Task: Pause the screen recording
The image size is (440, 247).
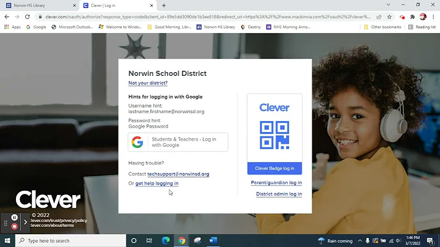Action: [14, 218]
